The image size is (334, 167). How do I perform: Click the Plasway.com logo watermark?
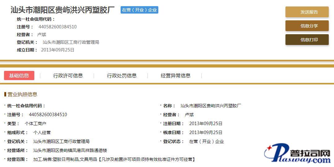pos(297,154)
